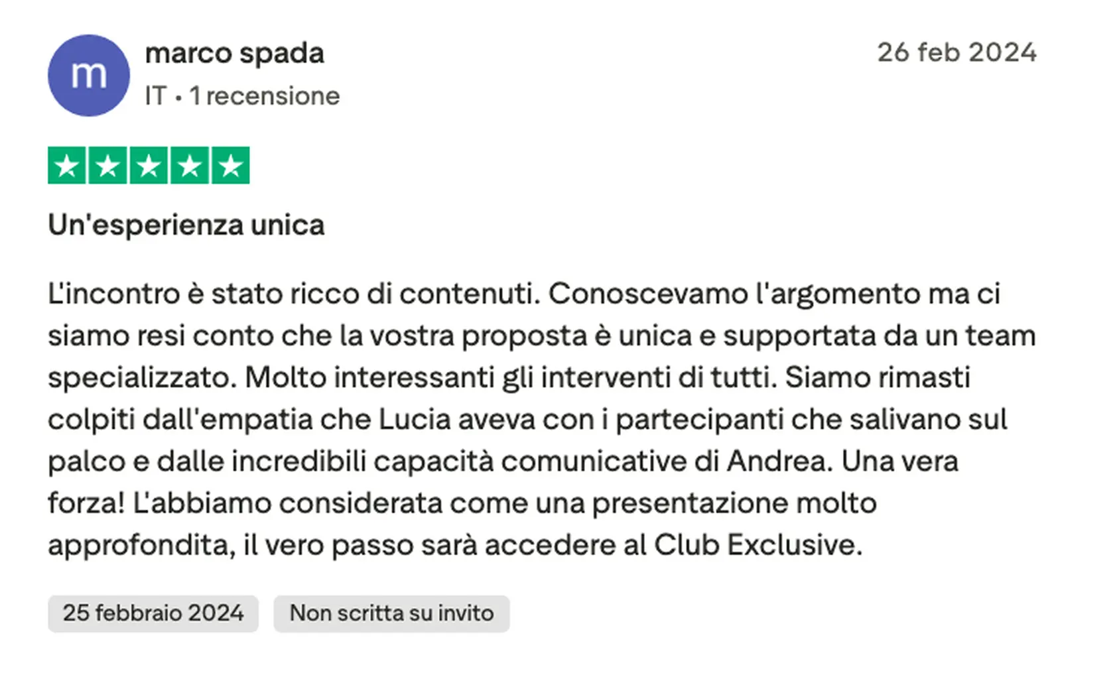This screenshot has width=1117, height=679.
Task: Click the IT country code label
Action: (x=155, y=96)
